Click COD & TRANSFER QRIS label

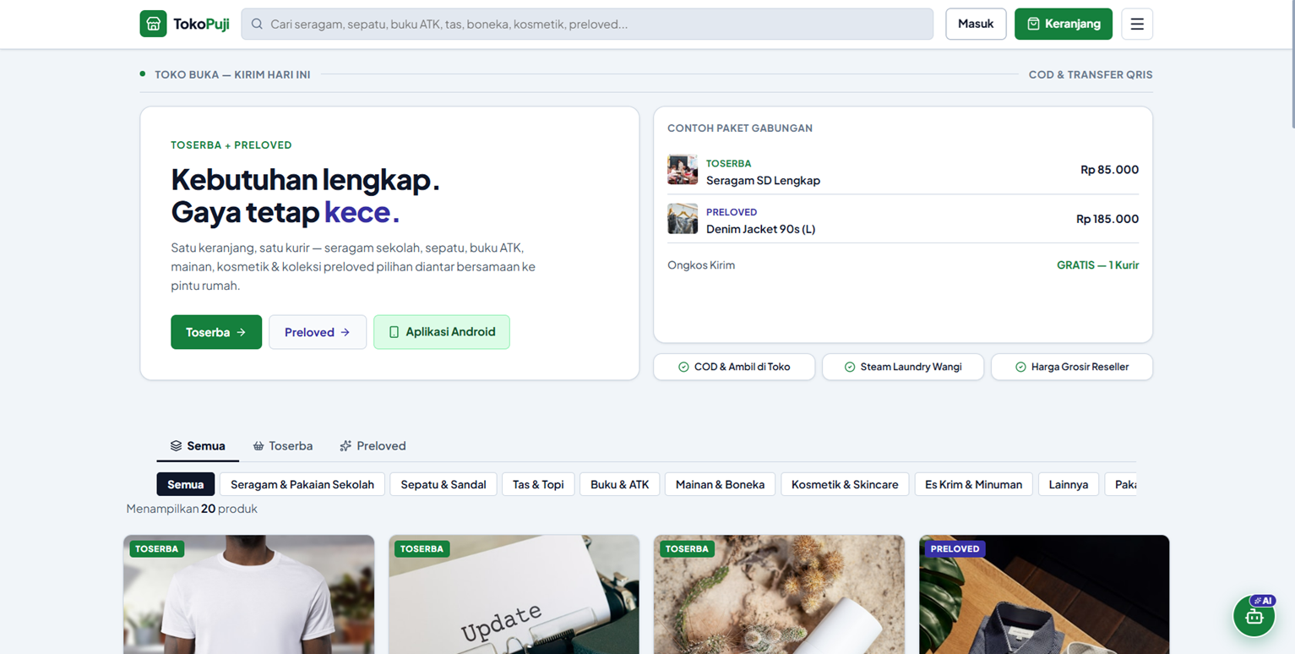pos(1091,74)
